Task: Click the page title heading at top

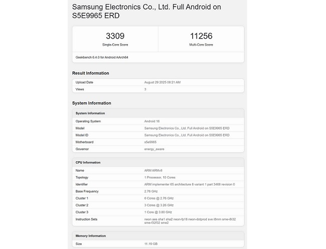Action: point(146,12)
